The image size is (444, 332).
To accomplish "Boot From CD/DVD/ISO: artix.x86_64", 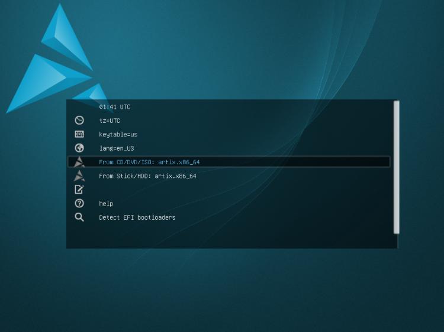I will coord(229,162).
